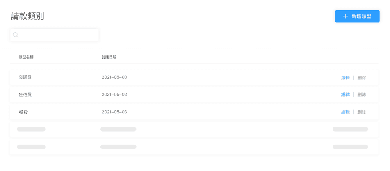Viewport: 390px width, 171px height.
Task: Click the plus icon in 新增類型
Action: [x=345, y=16]
